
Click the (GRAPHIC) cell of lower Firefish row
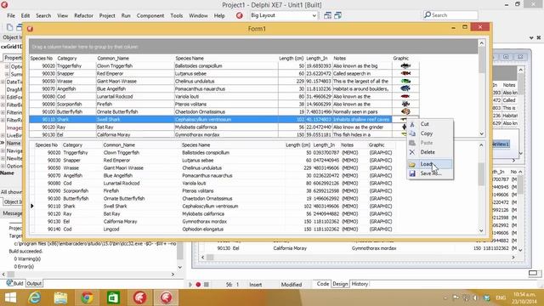click(381, 191)
